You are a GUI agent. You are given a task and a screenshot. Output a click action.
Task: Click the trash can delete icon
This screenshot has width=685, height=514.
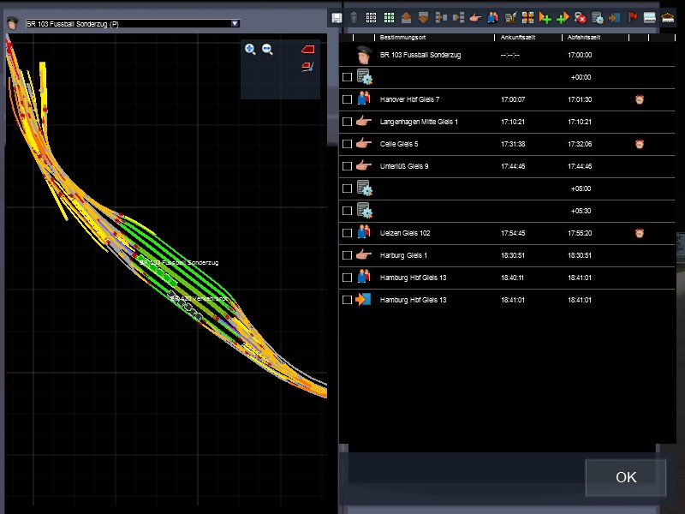click(354, 17)
